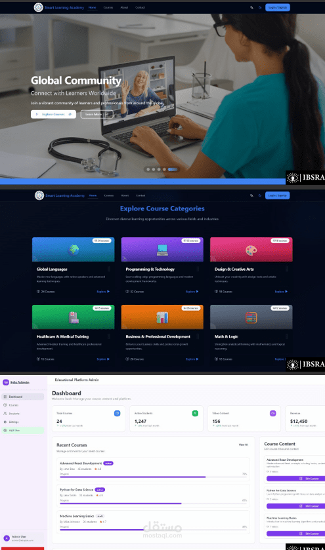Screen dimensions: 325x550
Task: Click the purple Video Content card icon
Action: point(272,414)
